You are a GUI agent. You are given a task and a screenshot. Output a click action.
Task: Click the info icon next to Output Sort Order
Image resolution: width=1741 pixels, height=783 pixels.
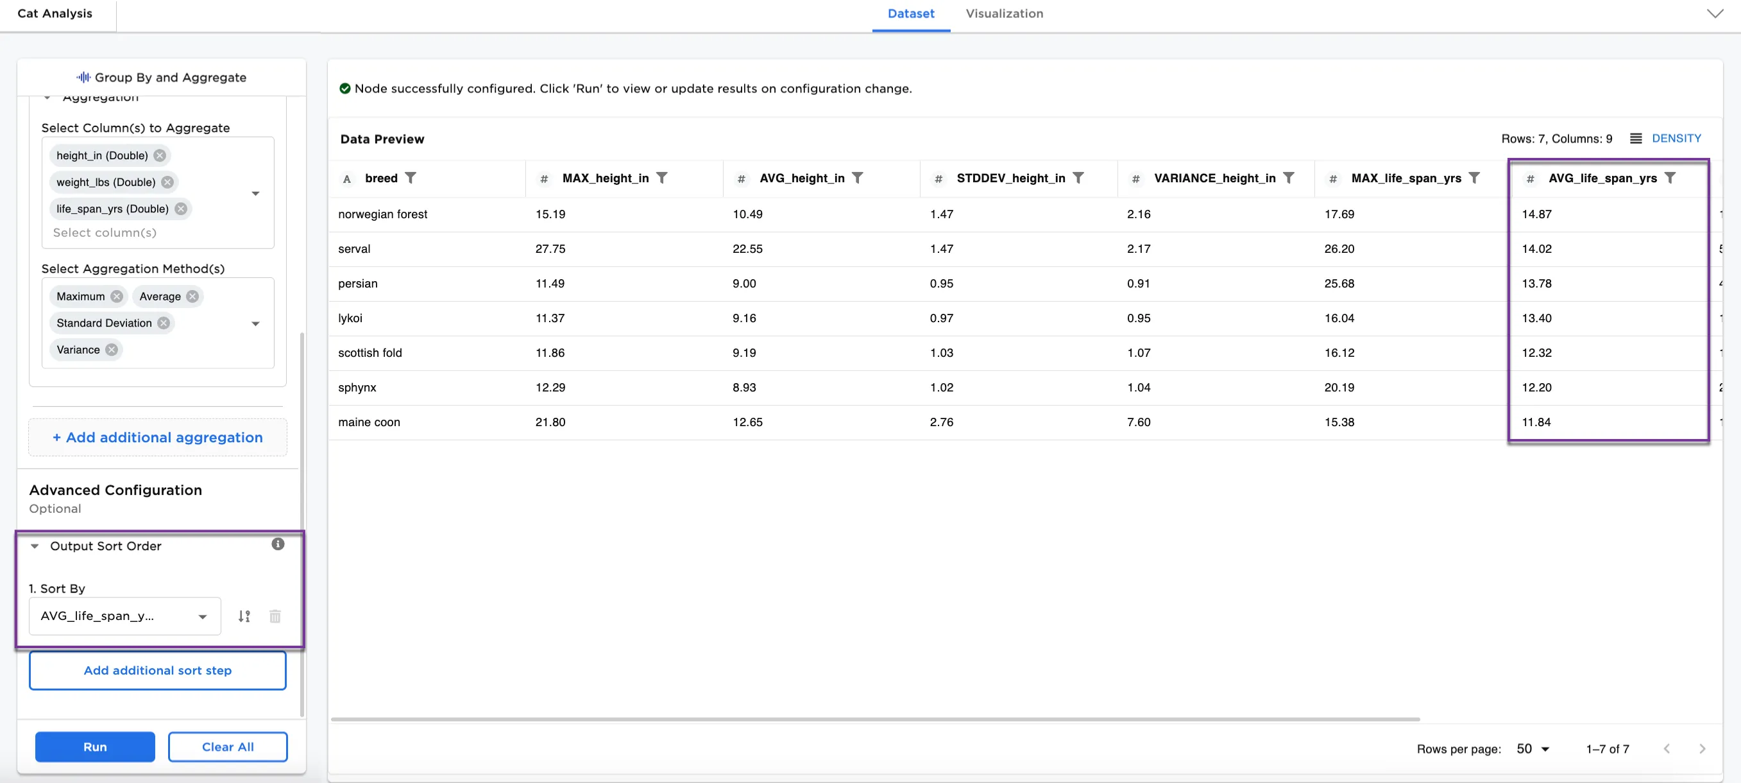(x=278, y=544)
